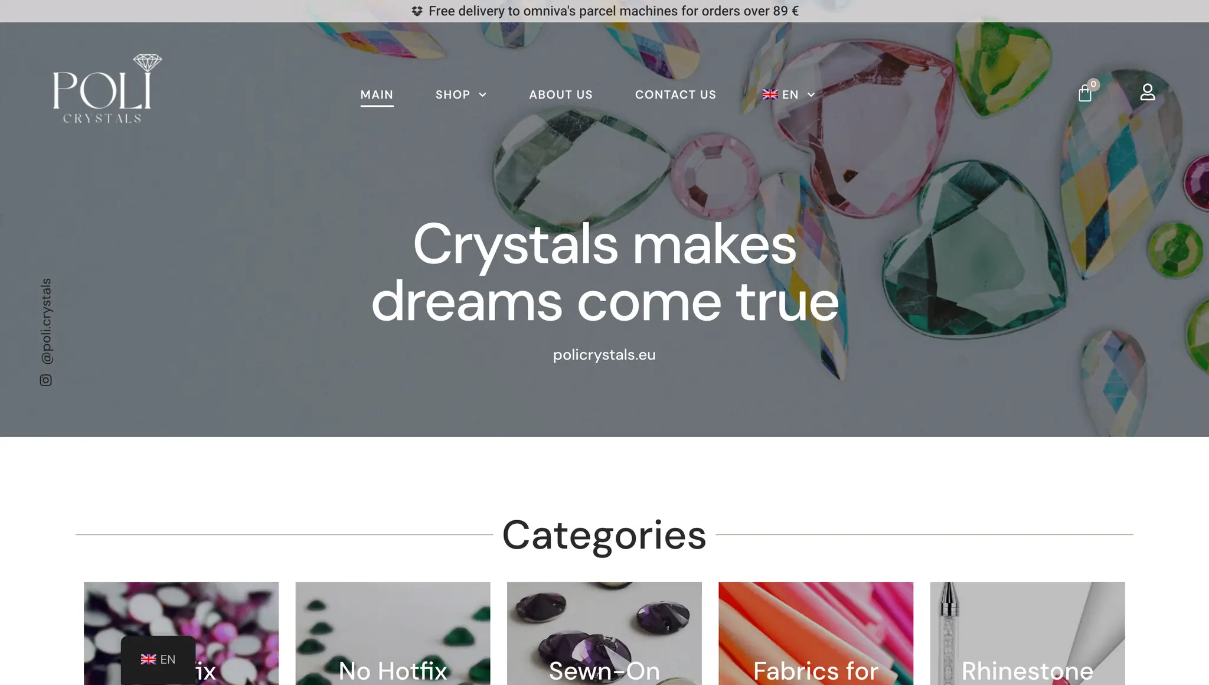Go to the MAIN menu item
1209x685 pixels.
(377, 94)
